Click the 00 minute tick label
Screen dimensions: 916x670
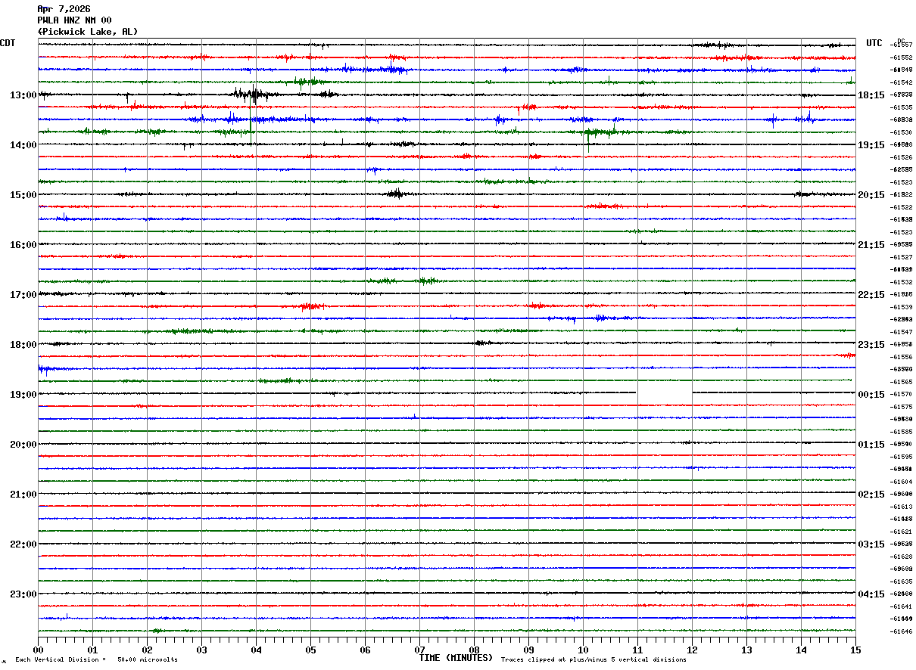point(38,650)
